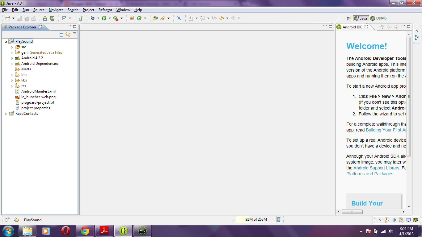Click the New Java Package icon
Viewport: 422px width, 237px height.
click(132, 18)
